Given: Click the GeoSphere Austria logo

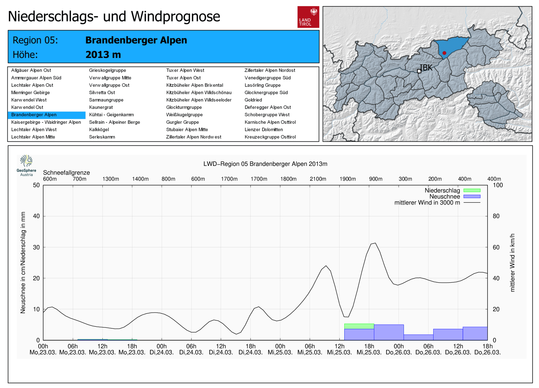Looking at the screenshot, I should coord(26,165).
